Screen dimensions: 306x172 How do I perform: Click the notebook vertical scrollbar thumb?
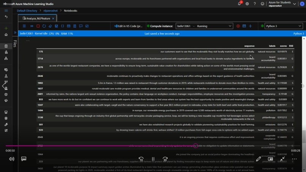[304, 136]
